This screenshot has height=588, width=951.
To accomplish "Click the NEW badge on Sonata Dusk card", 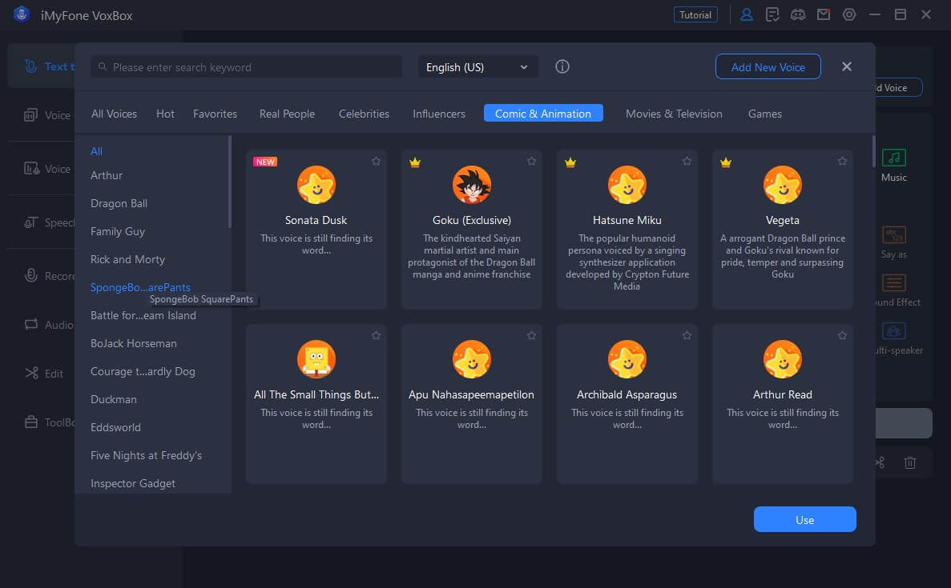I will coord(265,162).
